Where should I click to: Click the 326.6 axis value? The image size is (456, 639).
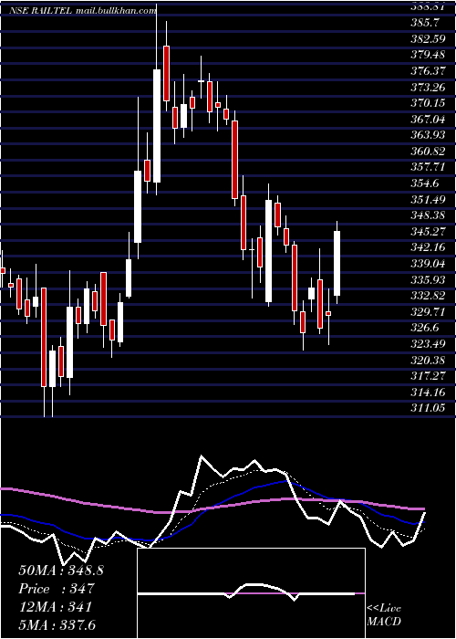click(424, 328)
